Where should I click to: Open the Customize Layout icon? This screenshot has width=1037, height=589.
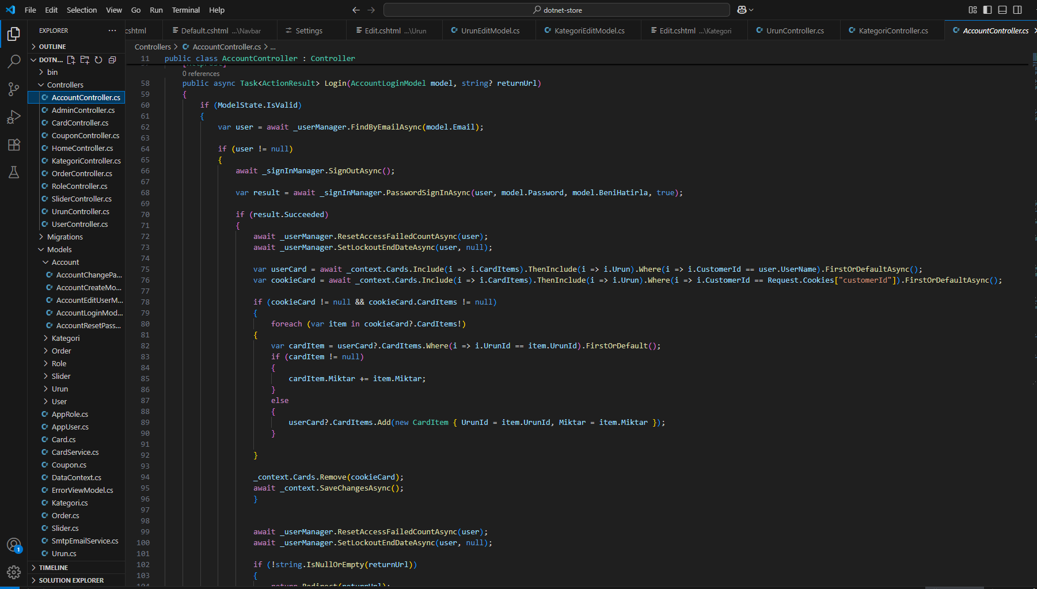click(x=973, y=10)
